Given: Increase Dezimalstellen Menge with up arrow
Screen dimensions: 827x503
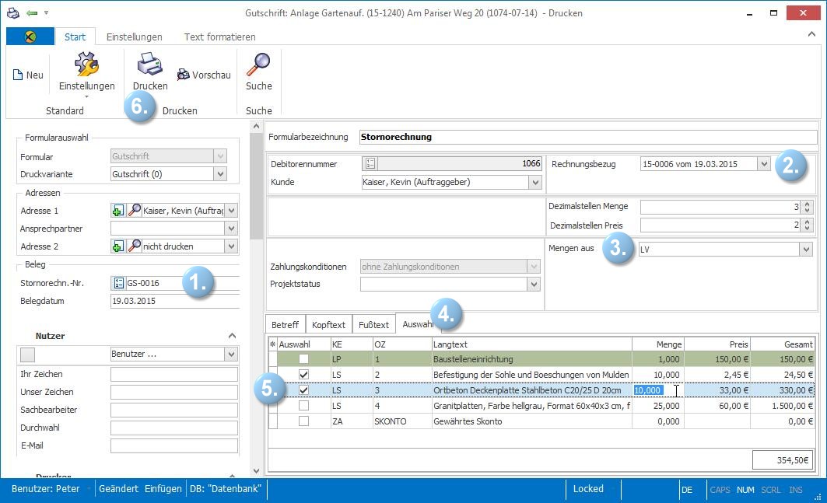Looking at the screenshot, I should click(x=807, y=204).
